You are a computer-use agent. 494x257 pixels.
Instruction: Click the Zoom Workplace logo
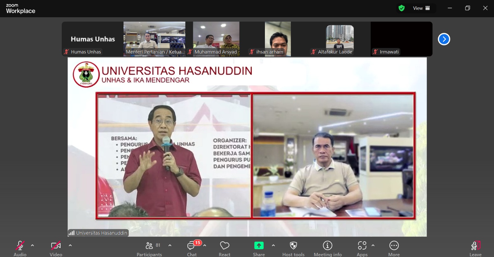(x=20, y=9)
